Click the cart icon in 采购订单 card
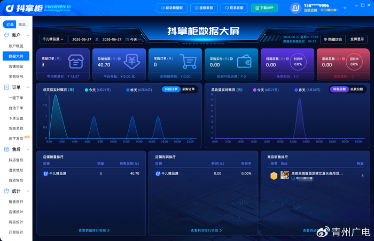374x241 pixels. point(188,62)
